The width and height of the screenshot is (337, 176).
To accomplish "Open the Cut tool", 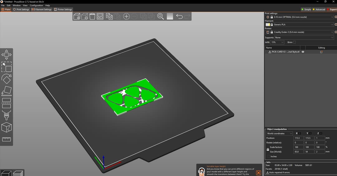I will pyautogui.click(x=7, y=103).
